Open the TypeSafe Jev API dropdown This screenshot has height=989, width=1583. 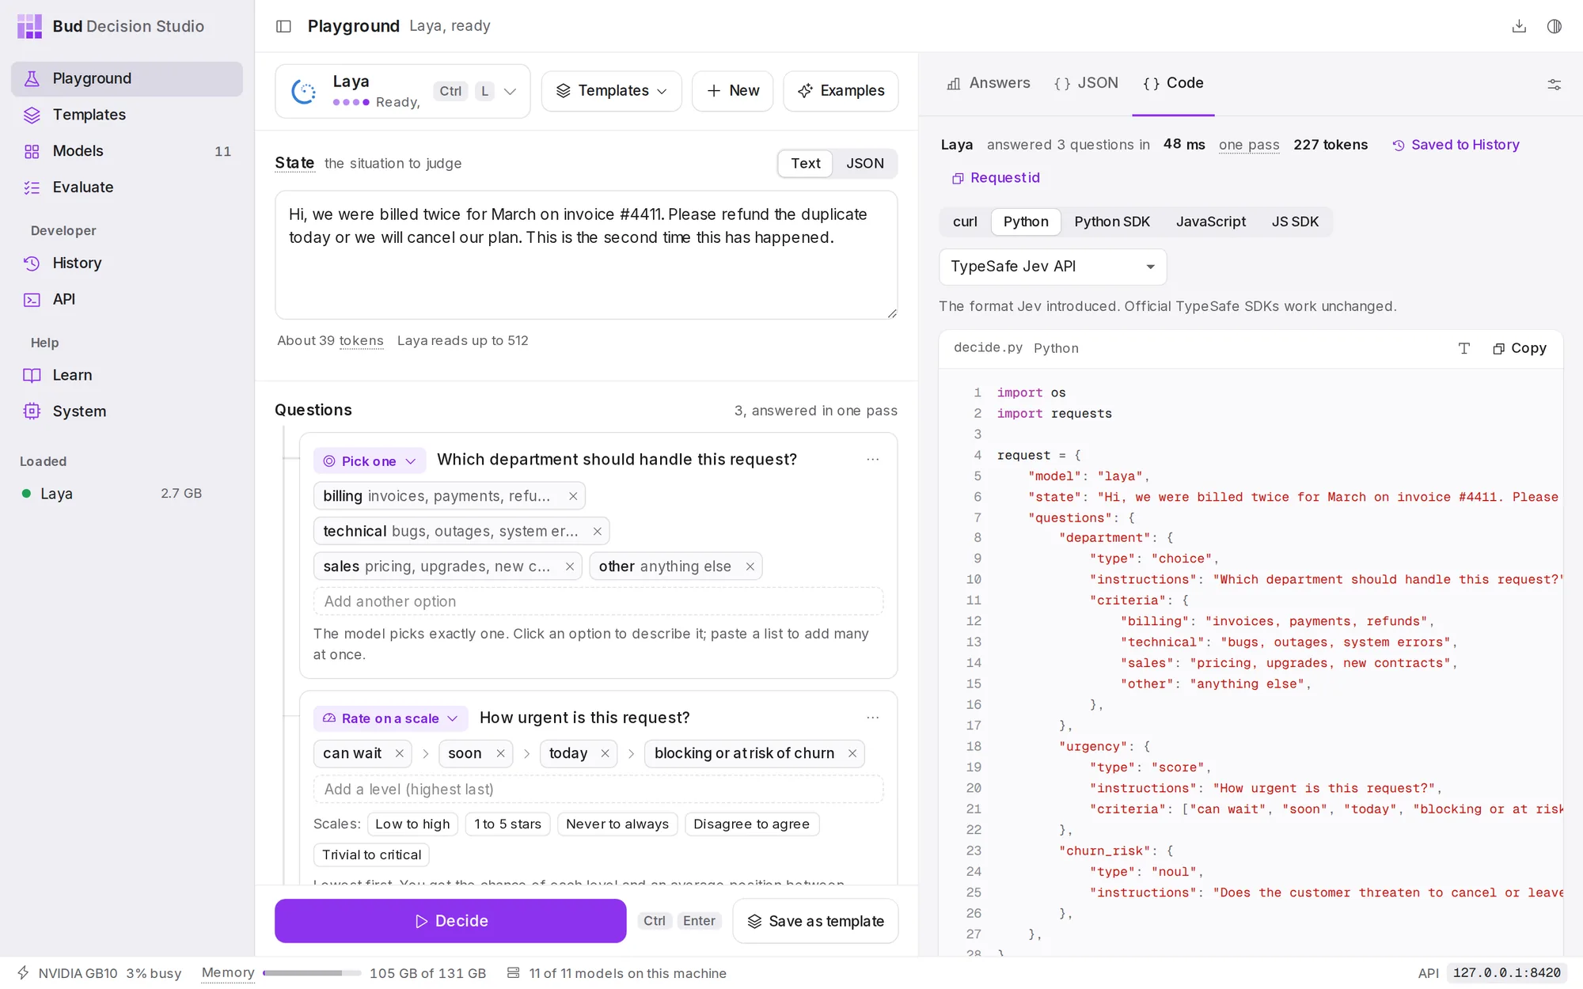[x=1053, y=267]
